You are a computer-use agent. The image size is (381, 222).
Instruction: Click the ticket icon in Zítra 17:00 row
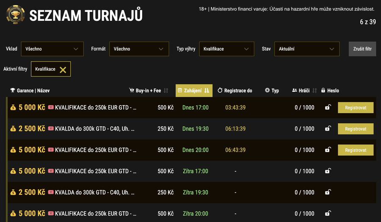[51, 171]
